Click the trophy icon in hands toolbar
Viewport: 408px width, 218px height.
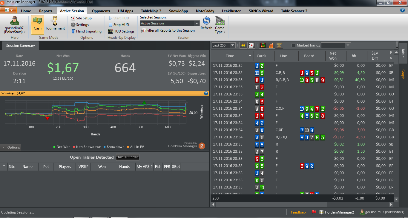coord(279,45)
